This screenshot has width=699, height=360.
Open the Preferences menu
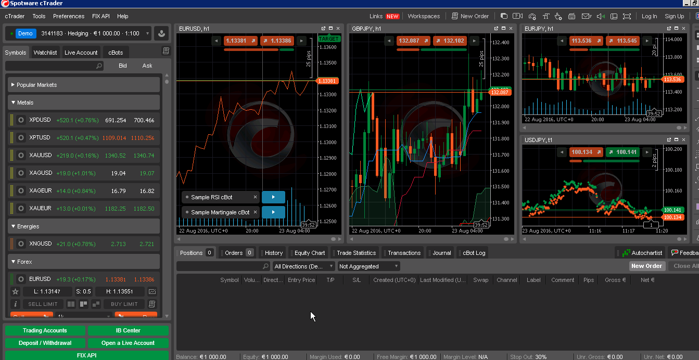click(x=69, y=16)
